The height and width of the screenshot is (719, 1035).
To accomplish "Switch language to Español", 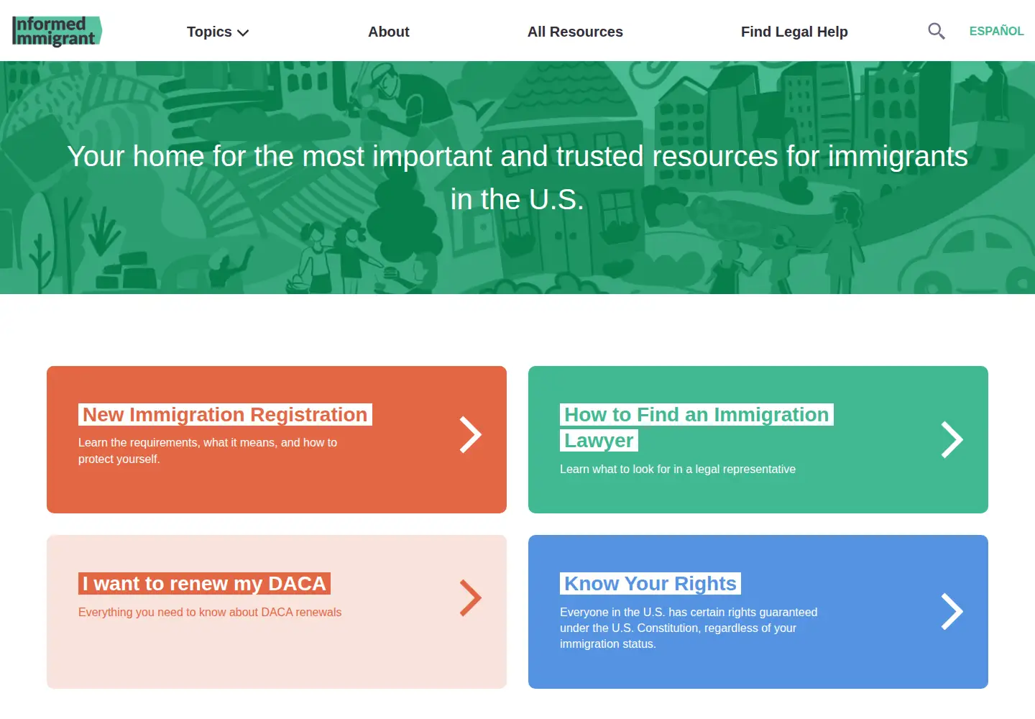I will [x=996, y=31].
